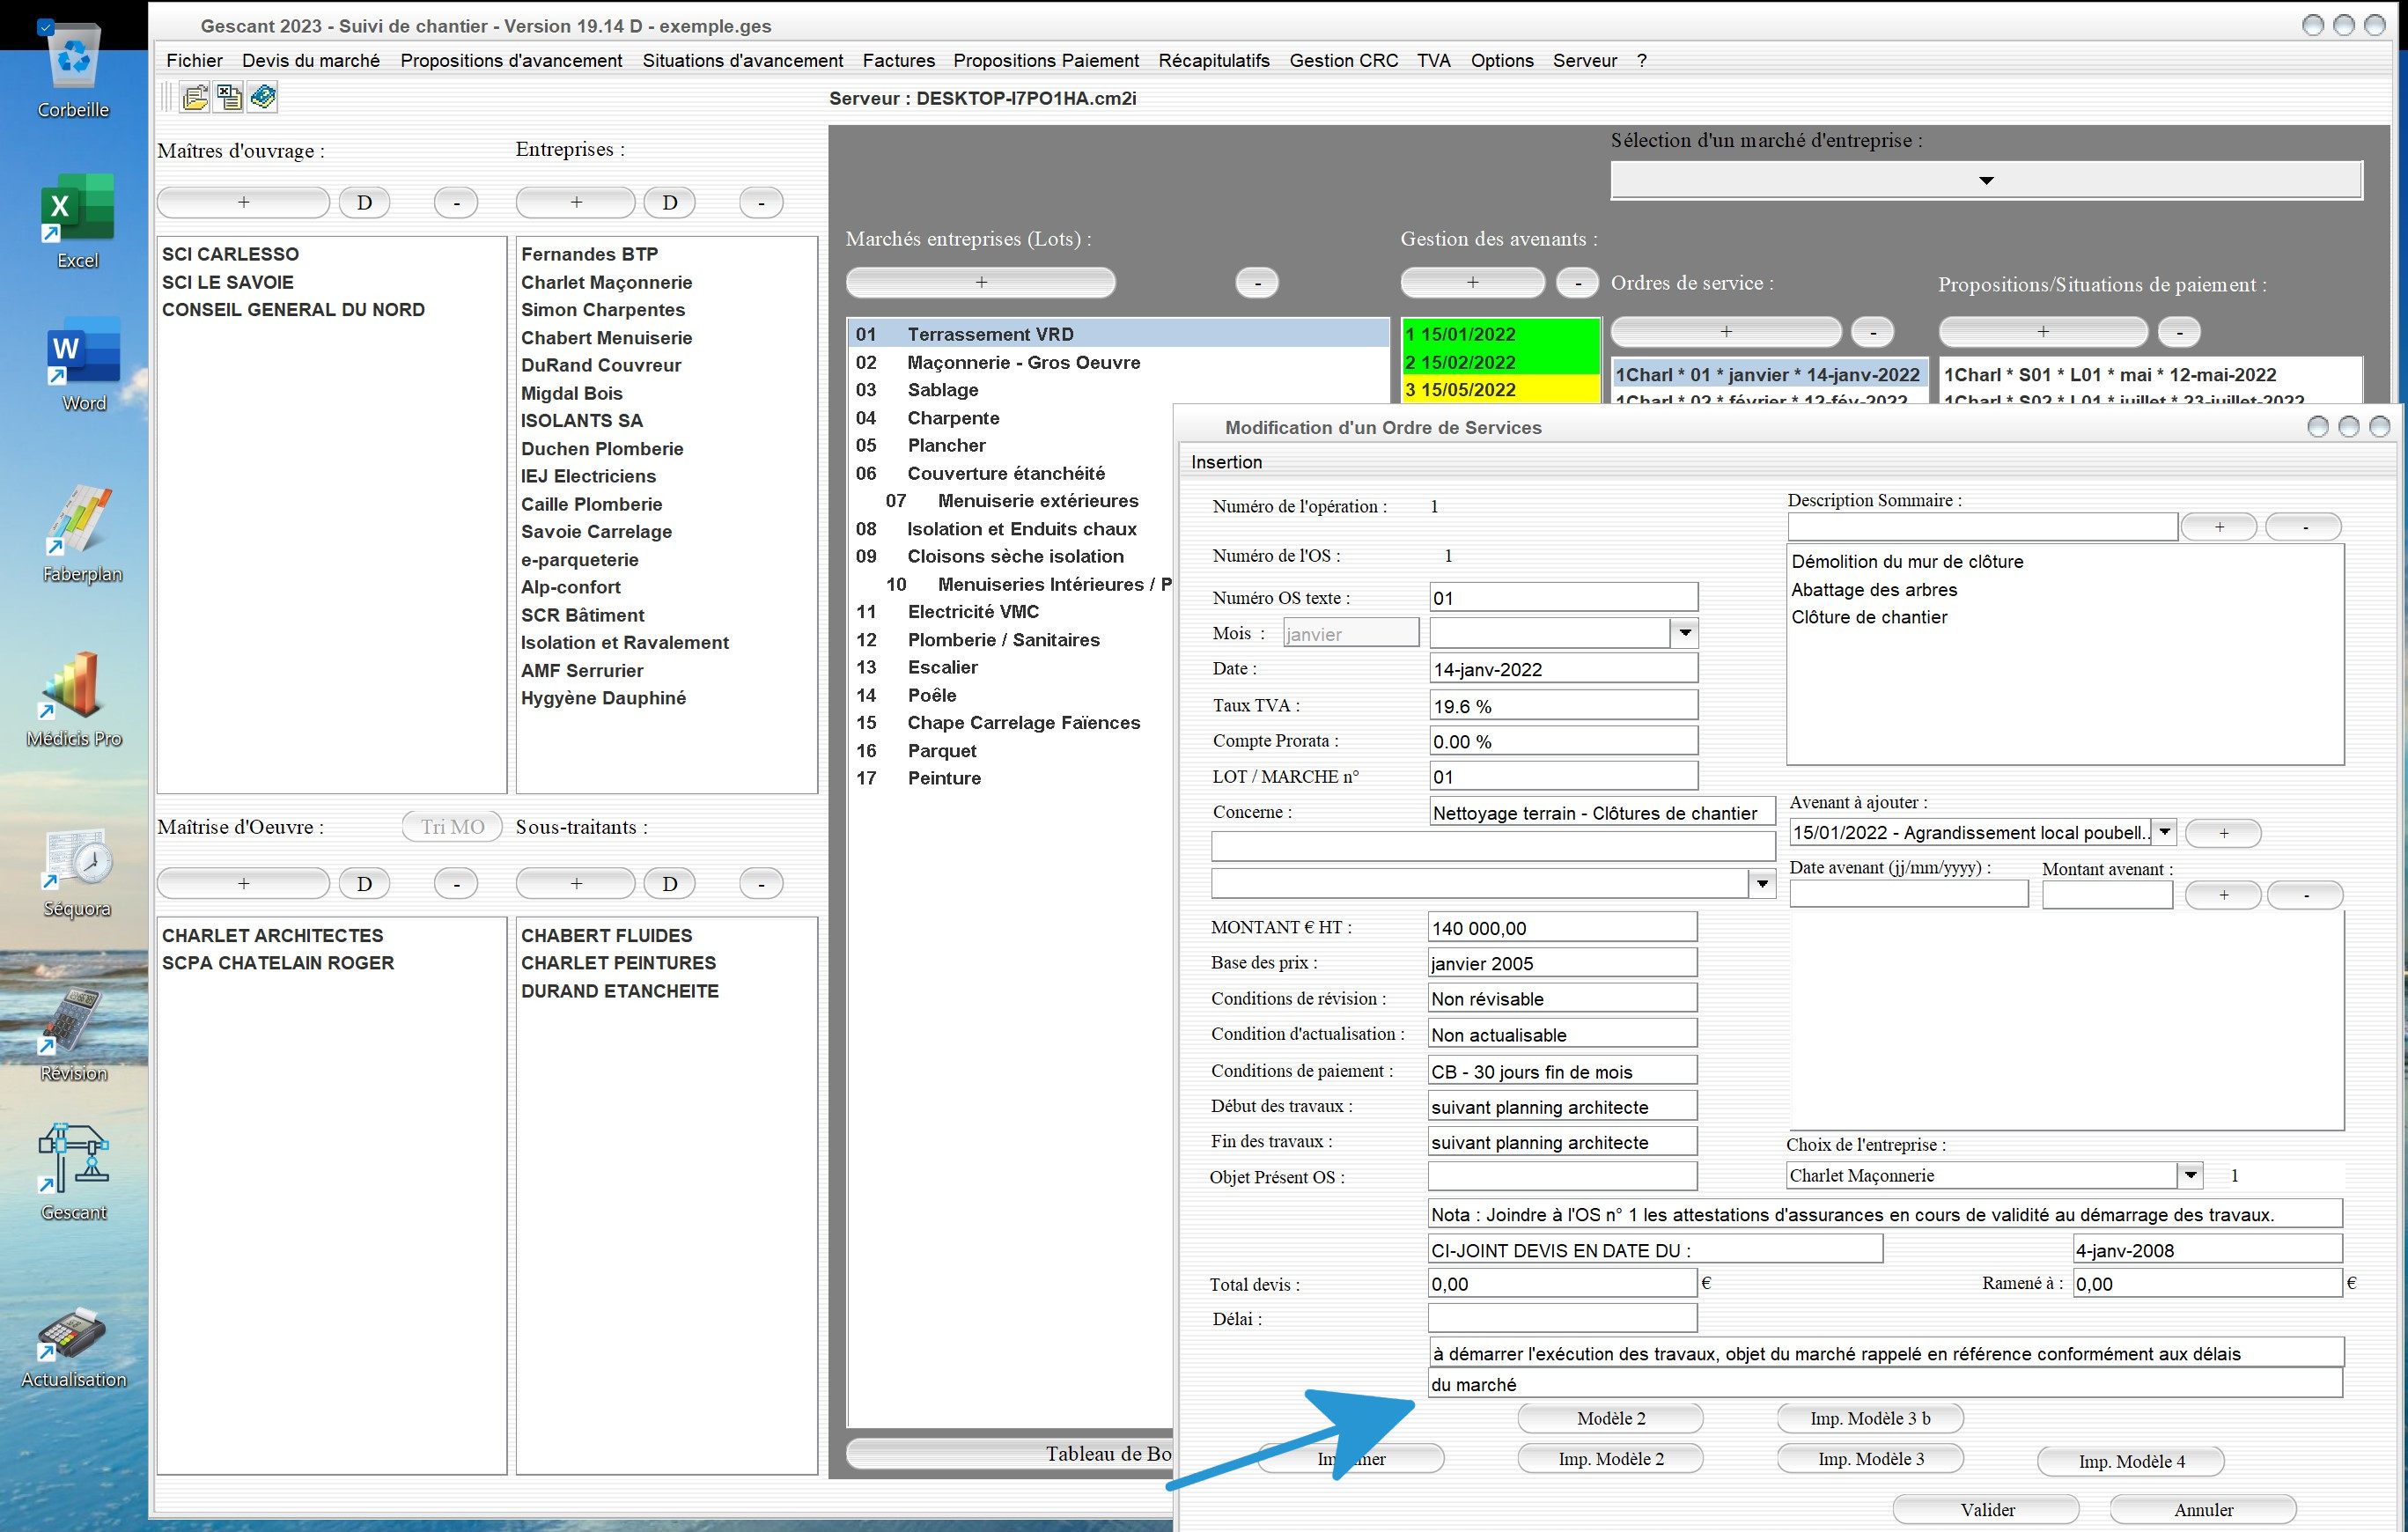Expand the Sélection d'un marché d'entreprise dropdown
This screenshot has width=2408, height=1532.
[x=1986, y=180]
